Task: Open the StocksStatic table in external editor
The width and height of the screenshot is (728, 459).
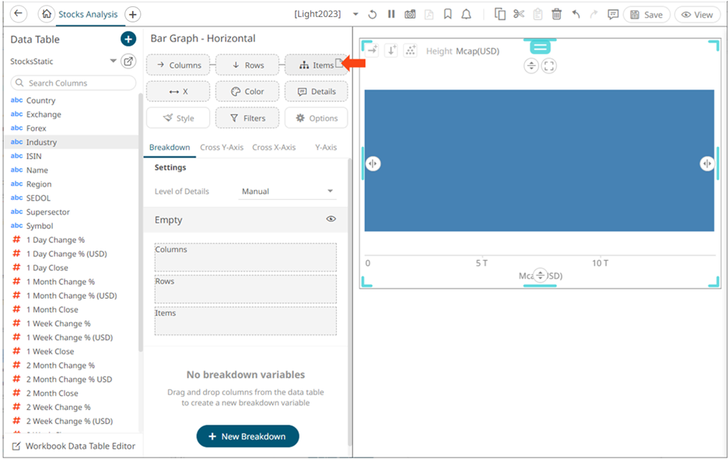Action: point(128,61)
